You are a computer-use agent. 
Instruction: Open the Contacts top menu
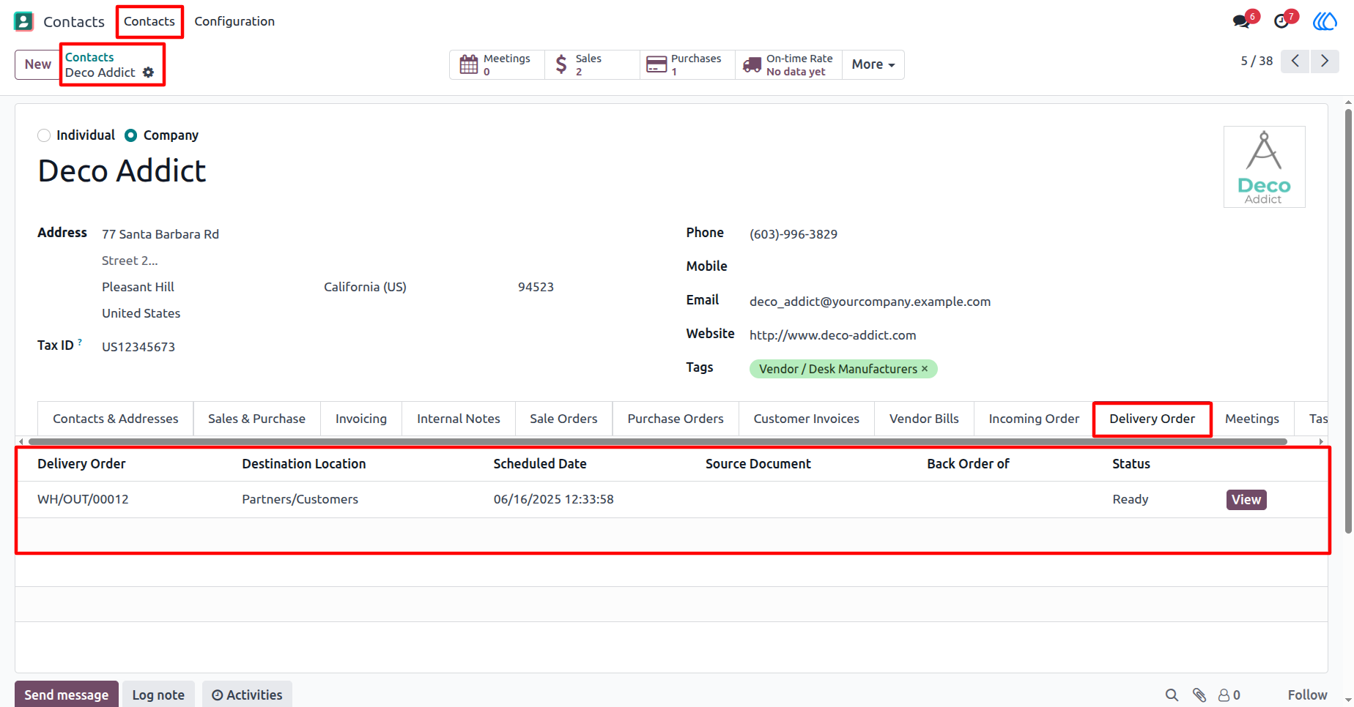coord(149,21)
